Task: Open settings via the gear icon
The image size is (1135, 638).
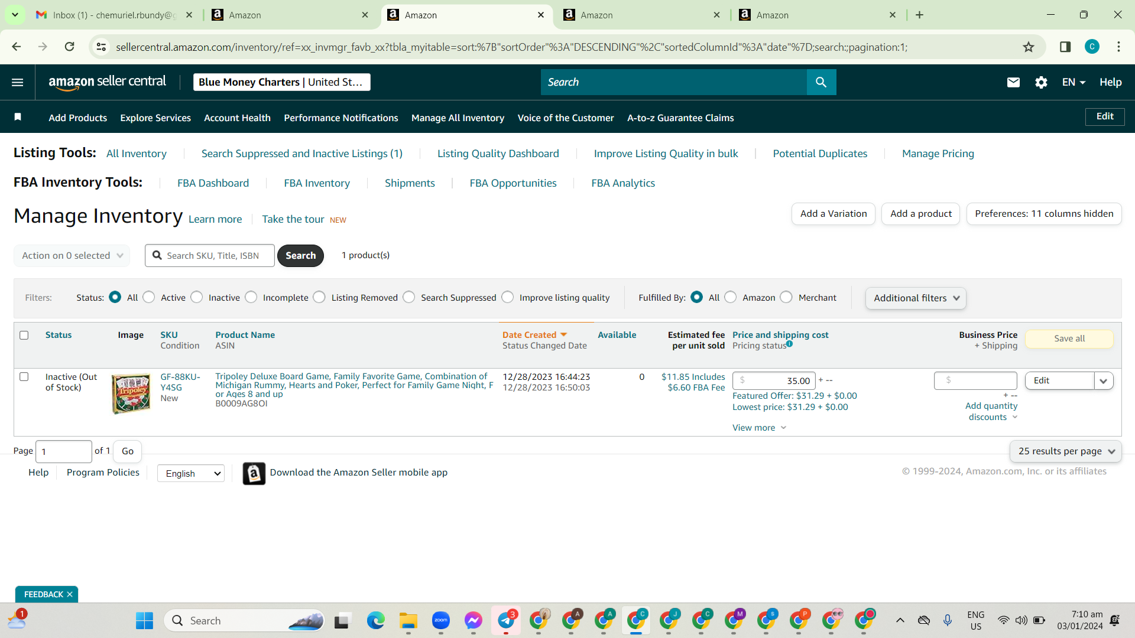Action: 1041,82
